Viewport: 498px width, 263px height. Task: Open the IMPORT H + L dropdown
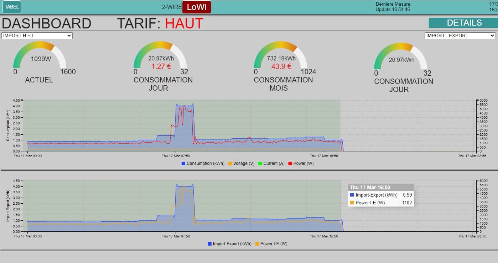[37, 36]
